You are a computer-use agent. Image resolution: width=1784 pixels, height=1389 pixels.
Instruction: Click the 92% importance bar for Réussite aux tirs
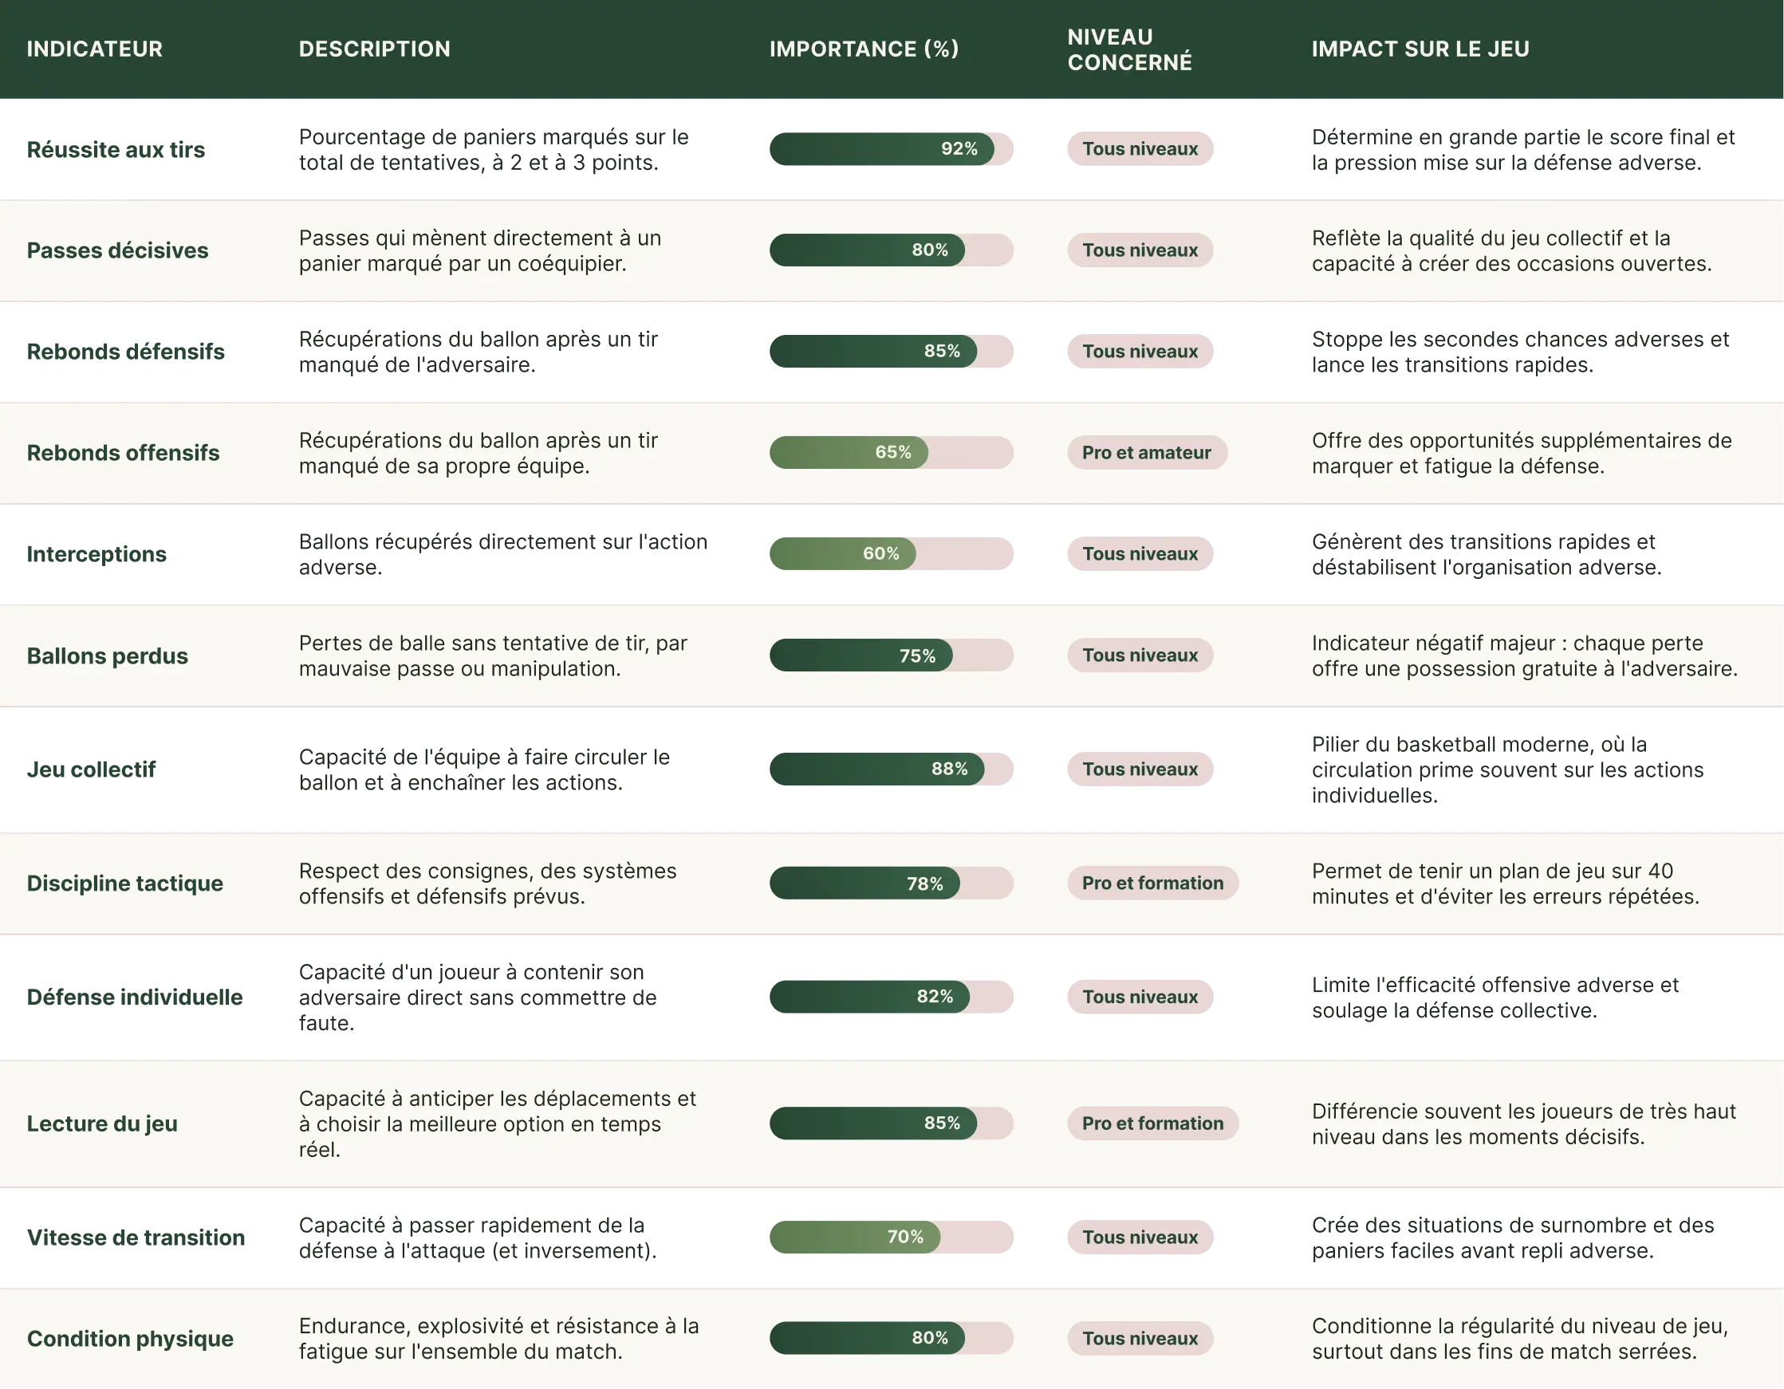tap(891, 149)
